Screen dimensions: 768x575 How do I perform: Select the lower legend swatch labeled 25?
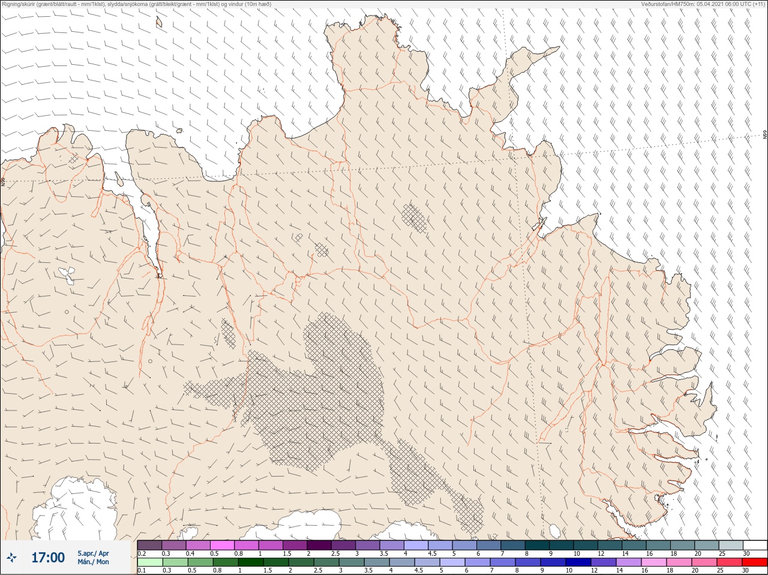pos(729,562)
